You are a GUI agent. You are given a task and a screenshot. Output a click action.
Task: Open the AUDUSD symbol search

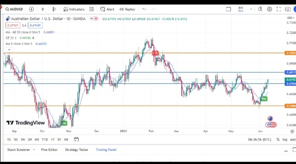(x=14, y=9)
